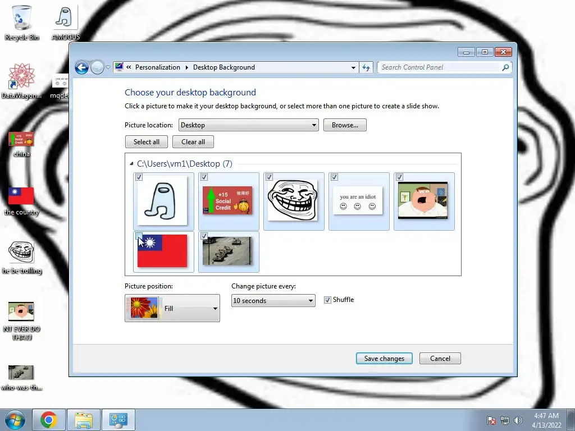
Task: Open the Picture location dropdown
Action: pyautogui.click(x=249, y=125)
